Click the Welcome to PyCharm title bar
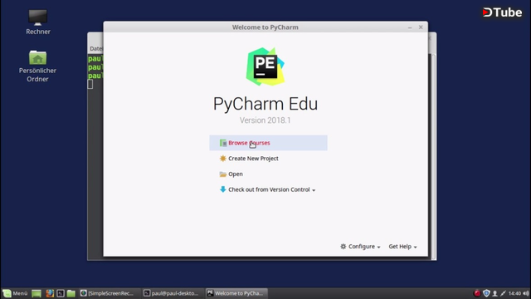The height and width of the screenshot is (299, 531). pyautogui.click(x=265, y=27)
